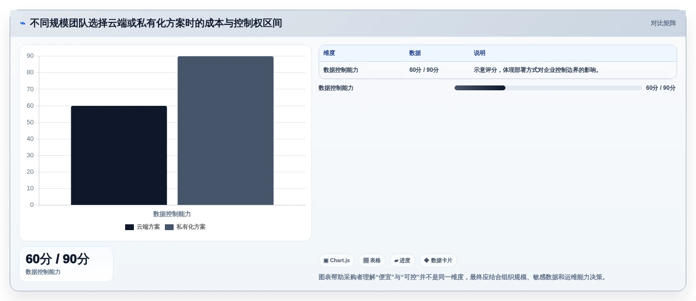Select the 表格 chip
The width and height of the screenshot is (696, 301).
[372, 261]
